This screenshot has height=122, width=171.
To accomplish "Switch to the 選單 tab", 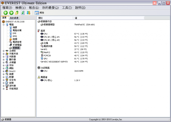I will pyautogui.click(x=5, y=18).
